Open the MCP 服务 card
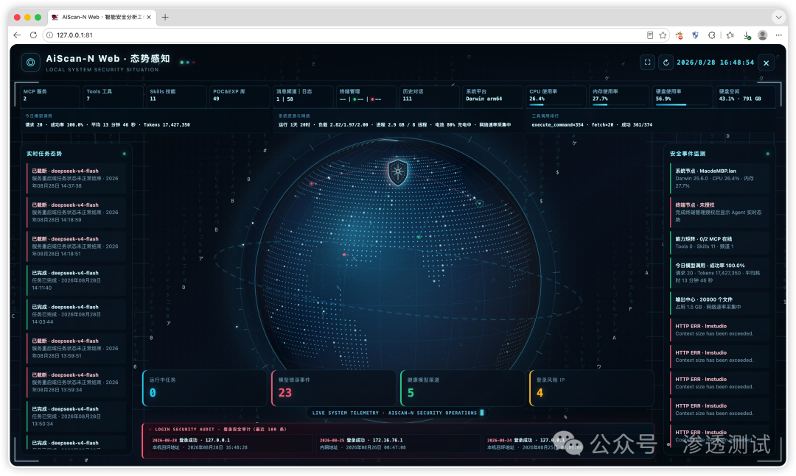 coord(50,96)
